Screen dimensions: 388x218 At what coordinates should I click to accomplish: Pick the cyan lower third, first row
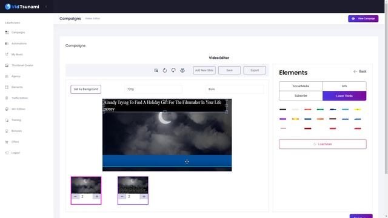[345, 109]
